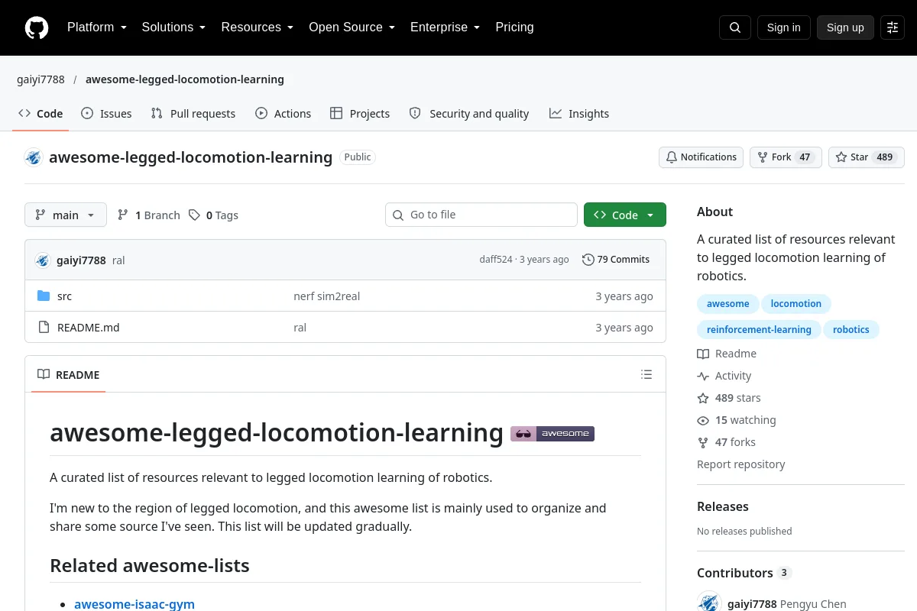
Task: Click the Activity pulse icon in About
Action: [x=703, y=376]
